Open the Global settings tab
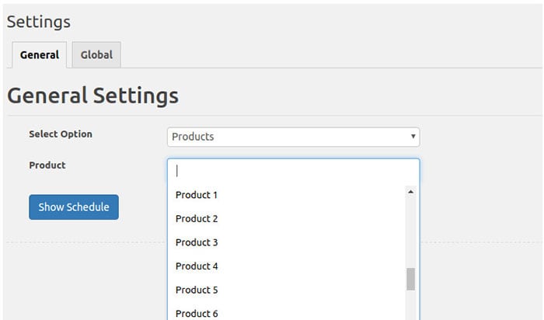544x320 pixels. point(96,55)
